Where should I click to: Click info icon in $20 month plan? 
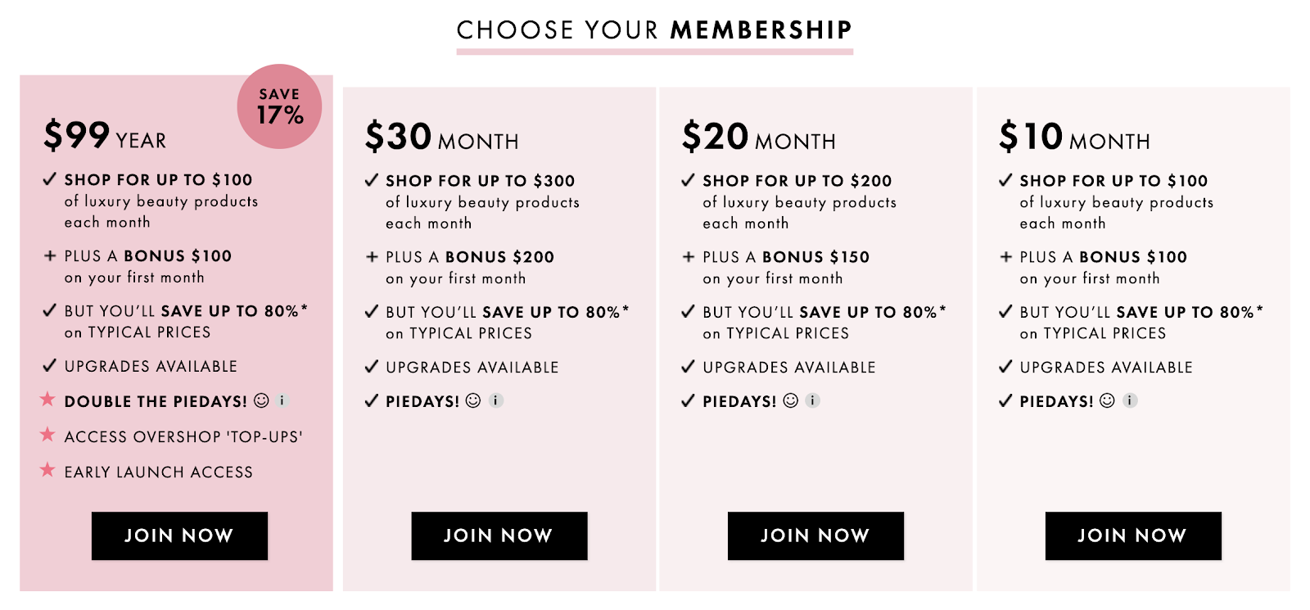coord(812,400)
